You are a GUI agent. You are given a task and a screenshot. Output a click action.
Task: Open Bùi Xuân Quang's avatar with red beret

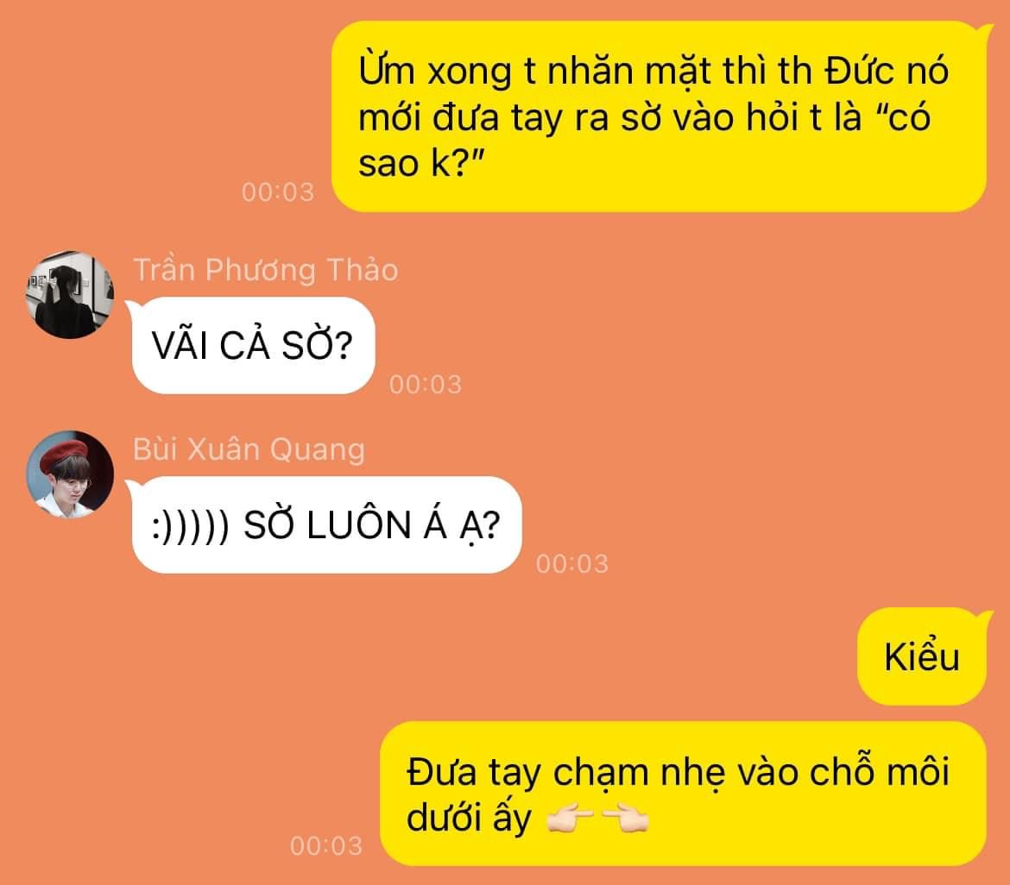coord(70,474)
